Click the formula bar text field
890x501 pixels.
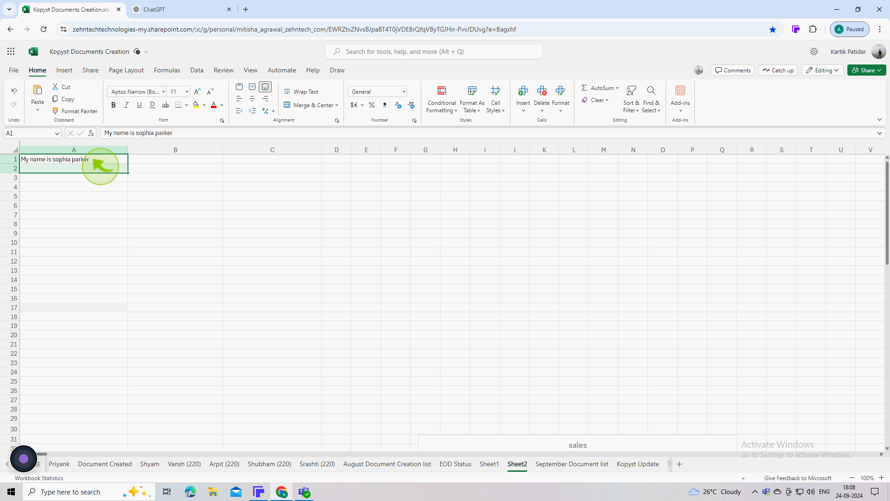[487, 133]
